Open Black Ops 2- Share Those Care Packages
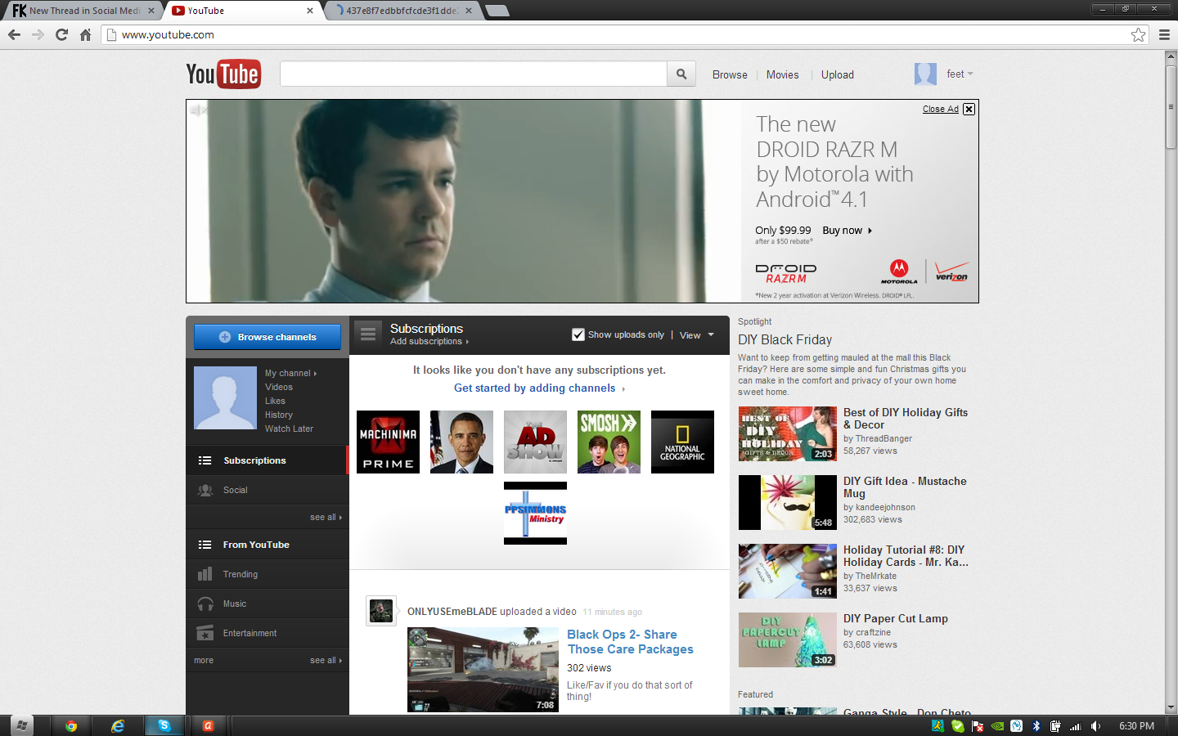Image resolution: width=1178 pixels, height=736 pixels. (630, 642)
